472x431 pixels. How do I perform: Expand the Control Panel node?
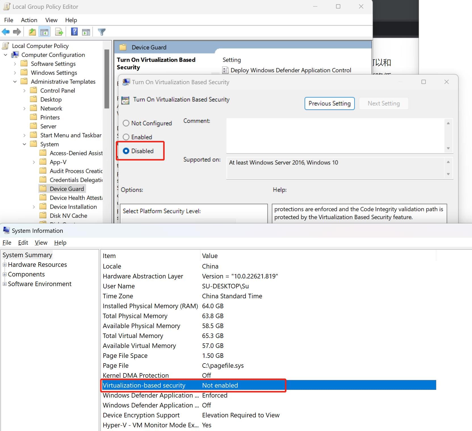[24, 90]
